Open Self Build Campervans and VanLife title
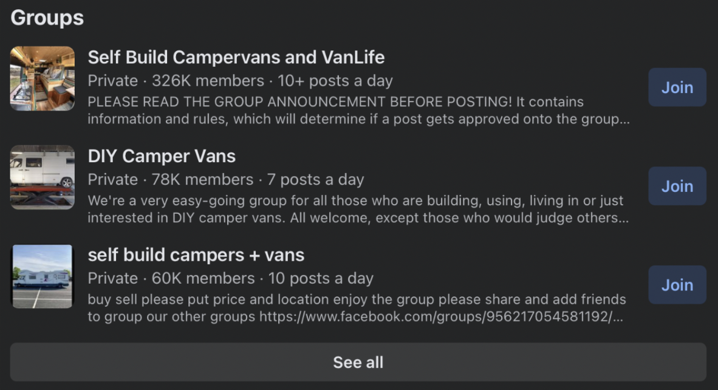This screenshot has height=390, width=718. (236, 57)
